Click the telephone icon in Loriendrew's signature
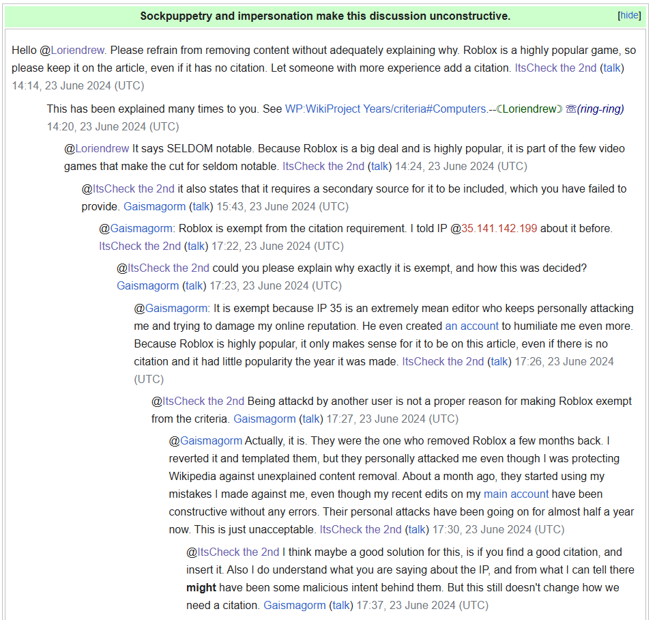The width and height of the screenshot is (655, 620). [x=570, y=109]
